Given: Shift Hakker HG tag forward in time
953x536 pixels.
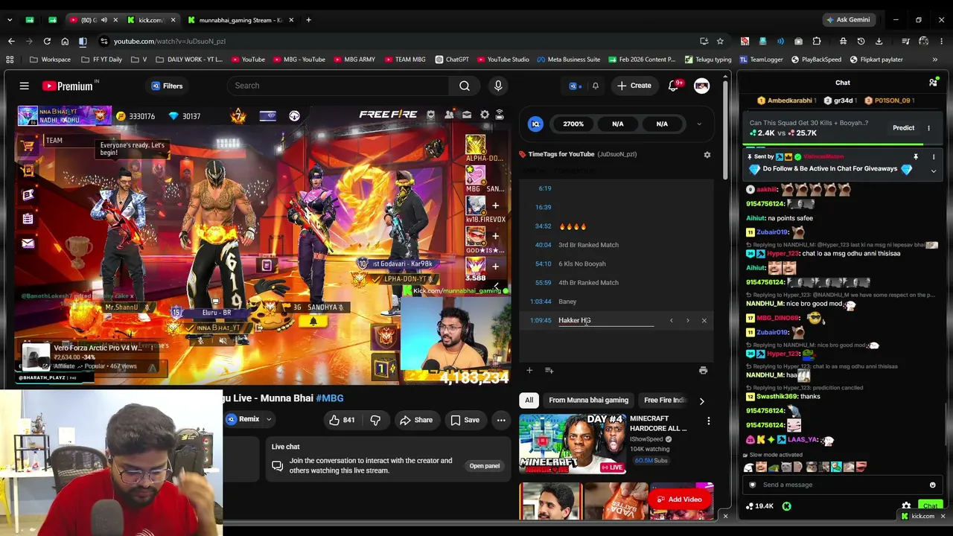Looking at the screenshot, I should tap(687, 321).
